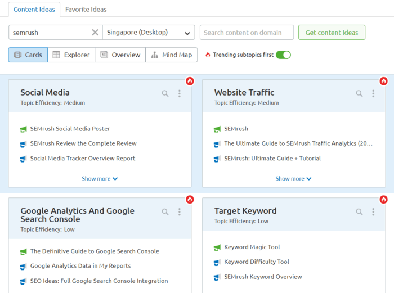Viewport: 394px width, 293px height.
Task: Open SEMrush Keyword Overview headline
Action: coord(263,277)
